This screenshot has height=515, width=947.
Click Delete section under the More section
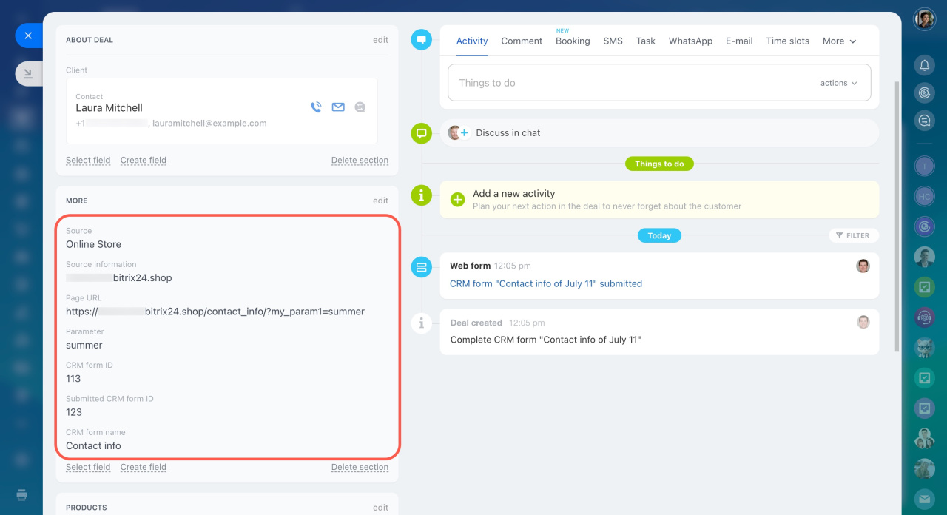(360, 467)
